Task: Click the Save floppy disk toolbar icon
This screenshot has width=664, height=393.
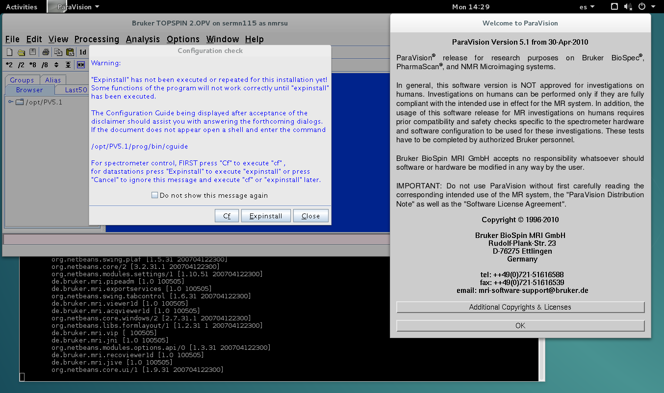Action: pos(33,52)
